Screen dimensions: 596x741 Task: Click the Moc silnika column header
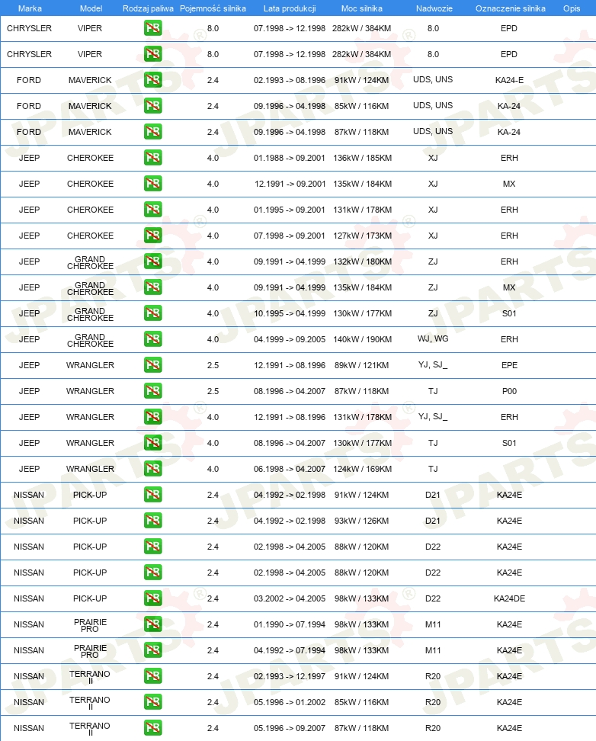coord(361,8)
